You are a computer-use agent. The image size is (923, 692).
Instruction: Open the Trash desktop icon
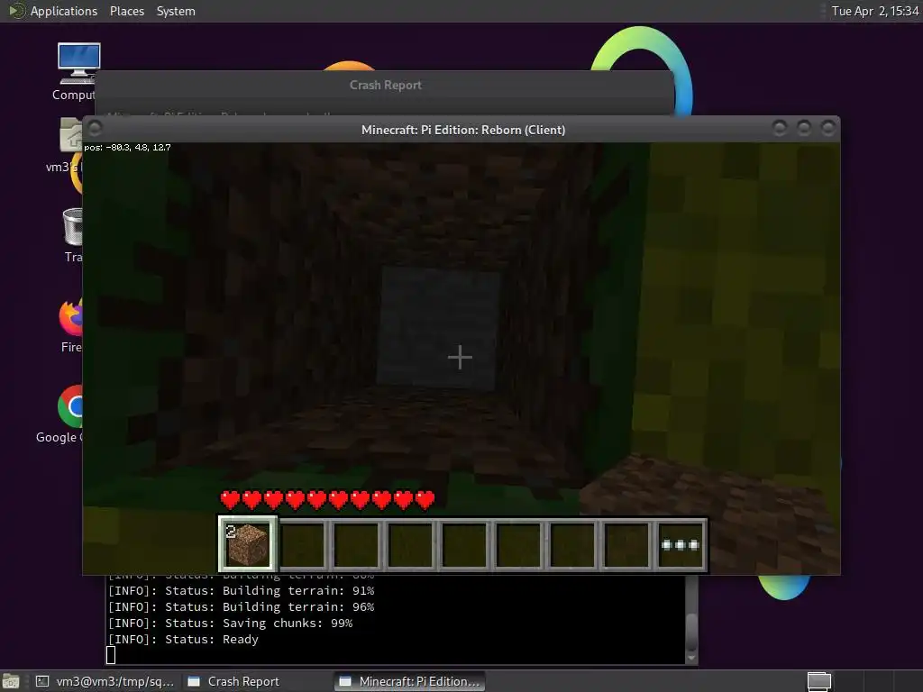tap(73, 235)
